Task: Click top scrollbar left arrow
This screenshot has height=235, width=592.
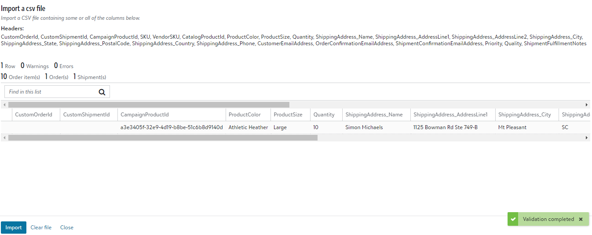Action: coord(4,105)
